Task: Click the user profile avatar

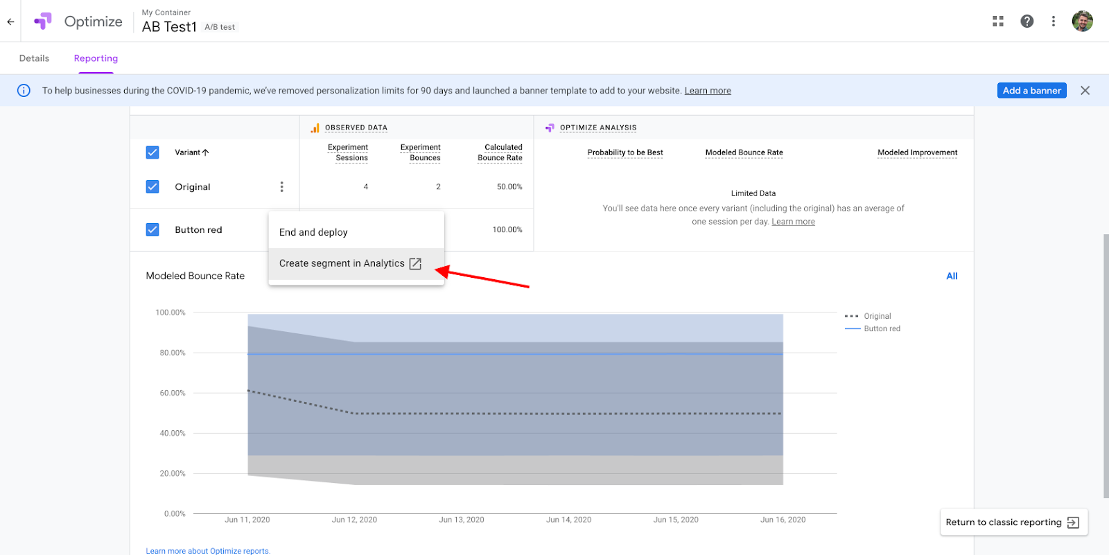Action: (1082, 21)
